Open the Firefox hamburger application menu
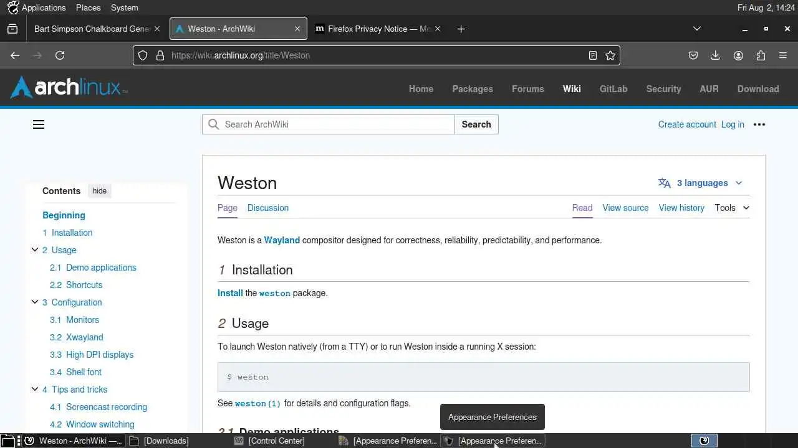This screenshot has height=448, width=798. (x=783, y=55)
